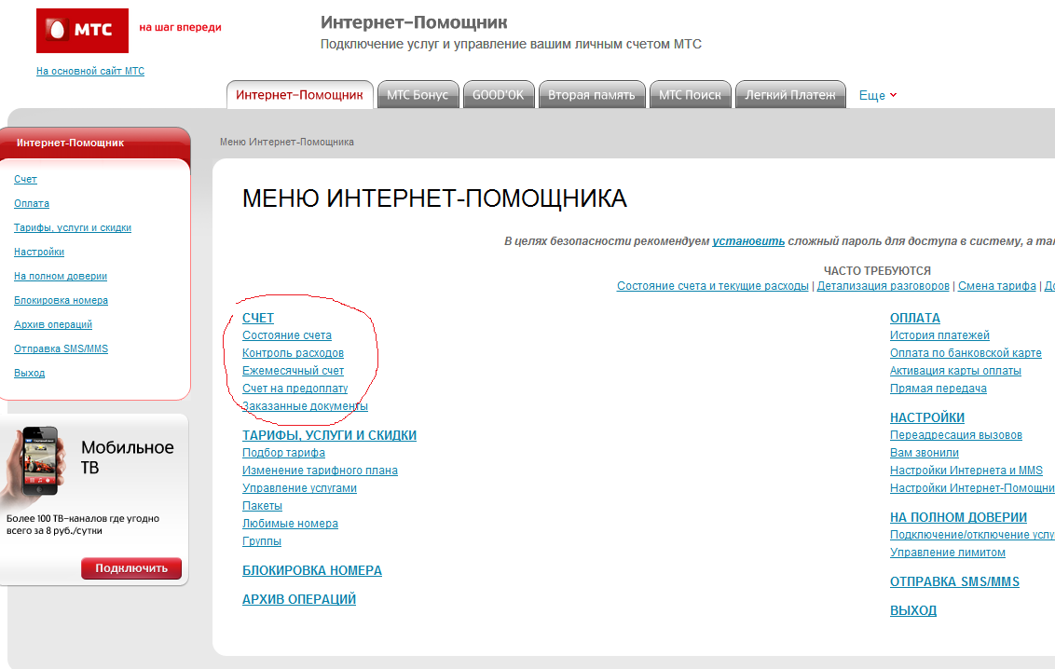Viewport: 1055px width, 669px height.
Task: Open "Состояние счета и текущие расходы" quick link
Action: (x=713, y=286)
